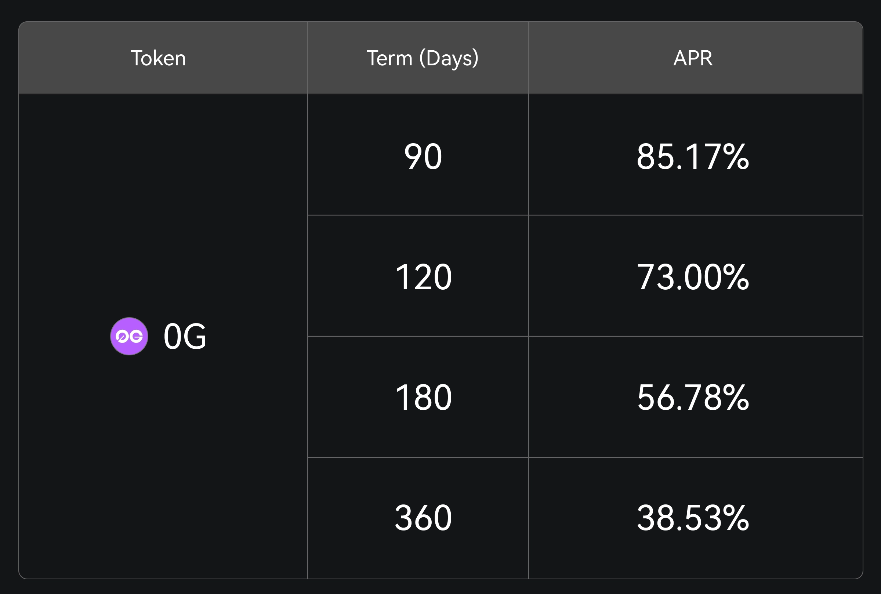The image size is (881, 594).
Task: Select the 360 days term cell
Action: click(423, 518)
